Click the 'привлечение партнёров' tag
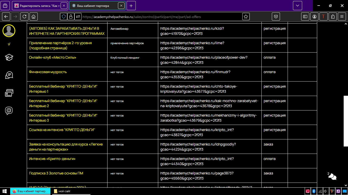Image resolution: width=348 pixels, height=195 pixels. click(127, 43)
